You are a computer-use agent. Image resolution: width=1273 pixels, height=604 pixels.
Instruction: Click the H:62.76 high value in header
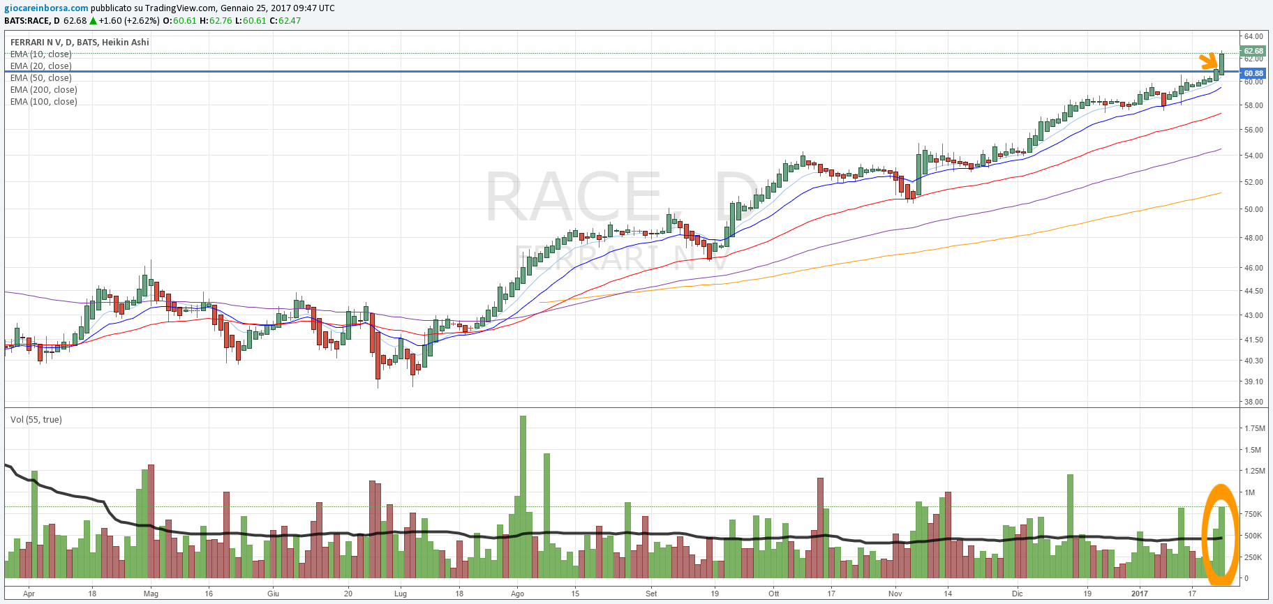coord(216,21)
